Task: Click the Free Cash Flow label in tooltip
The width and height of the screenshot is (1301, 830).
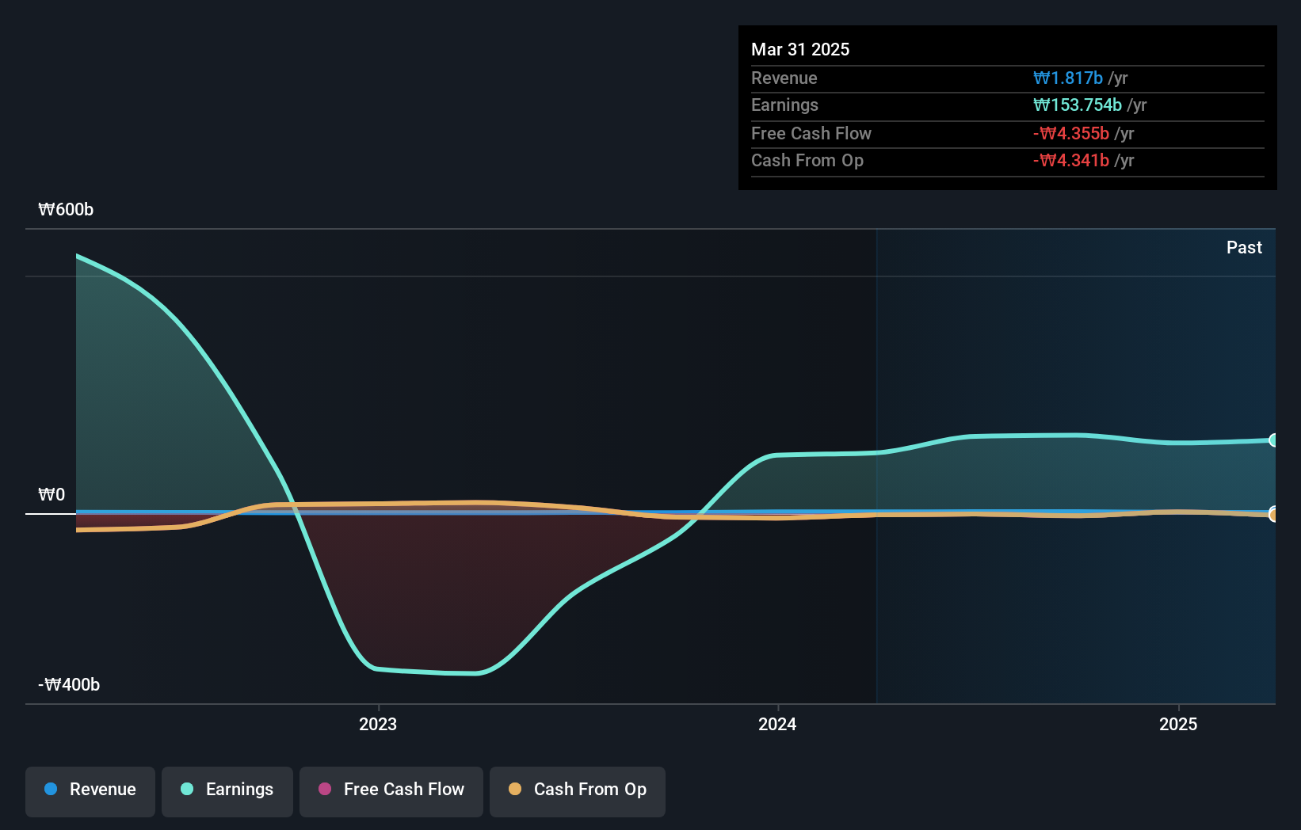Action: click(x=811, y=133)
